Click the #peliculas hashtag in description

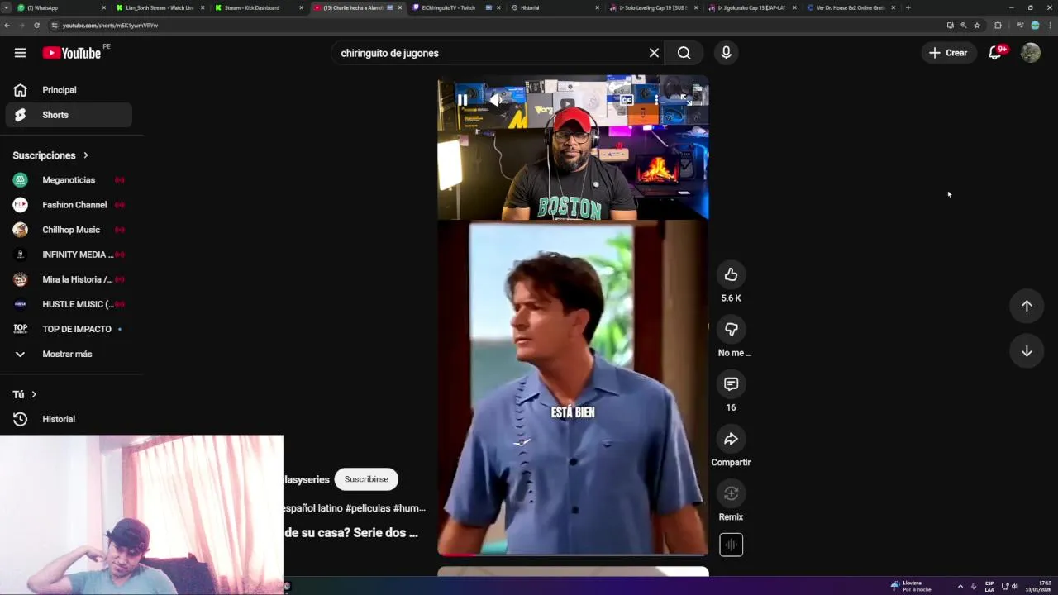pos(367,508)
